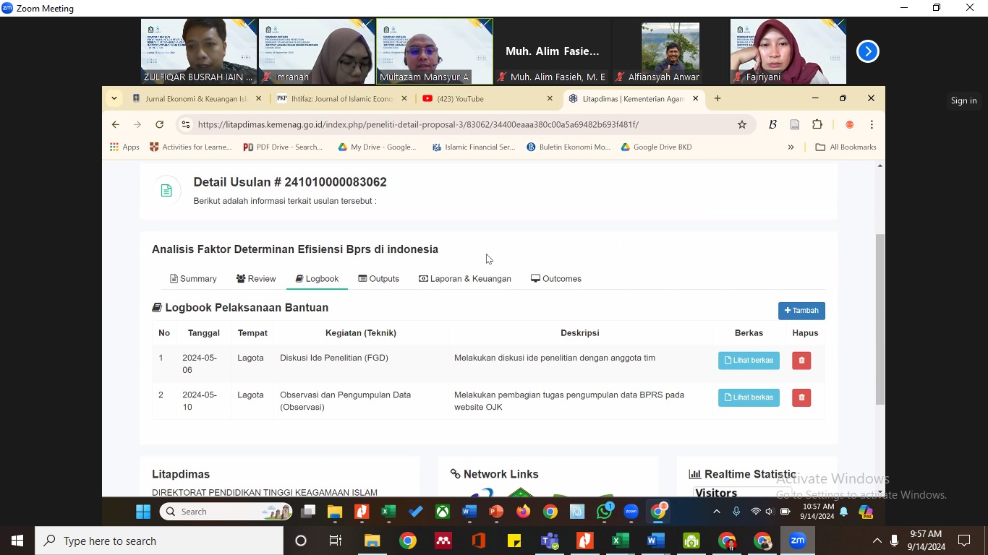Click the page vertical scrollbar
This screenshot has height=555, width=988.
pyautogui.click(x=880, y=318)
